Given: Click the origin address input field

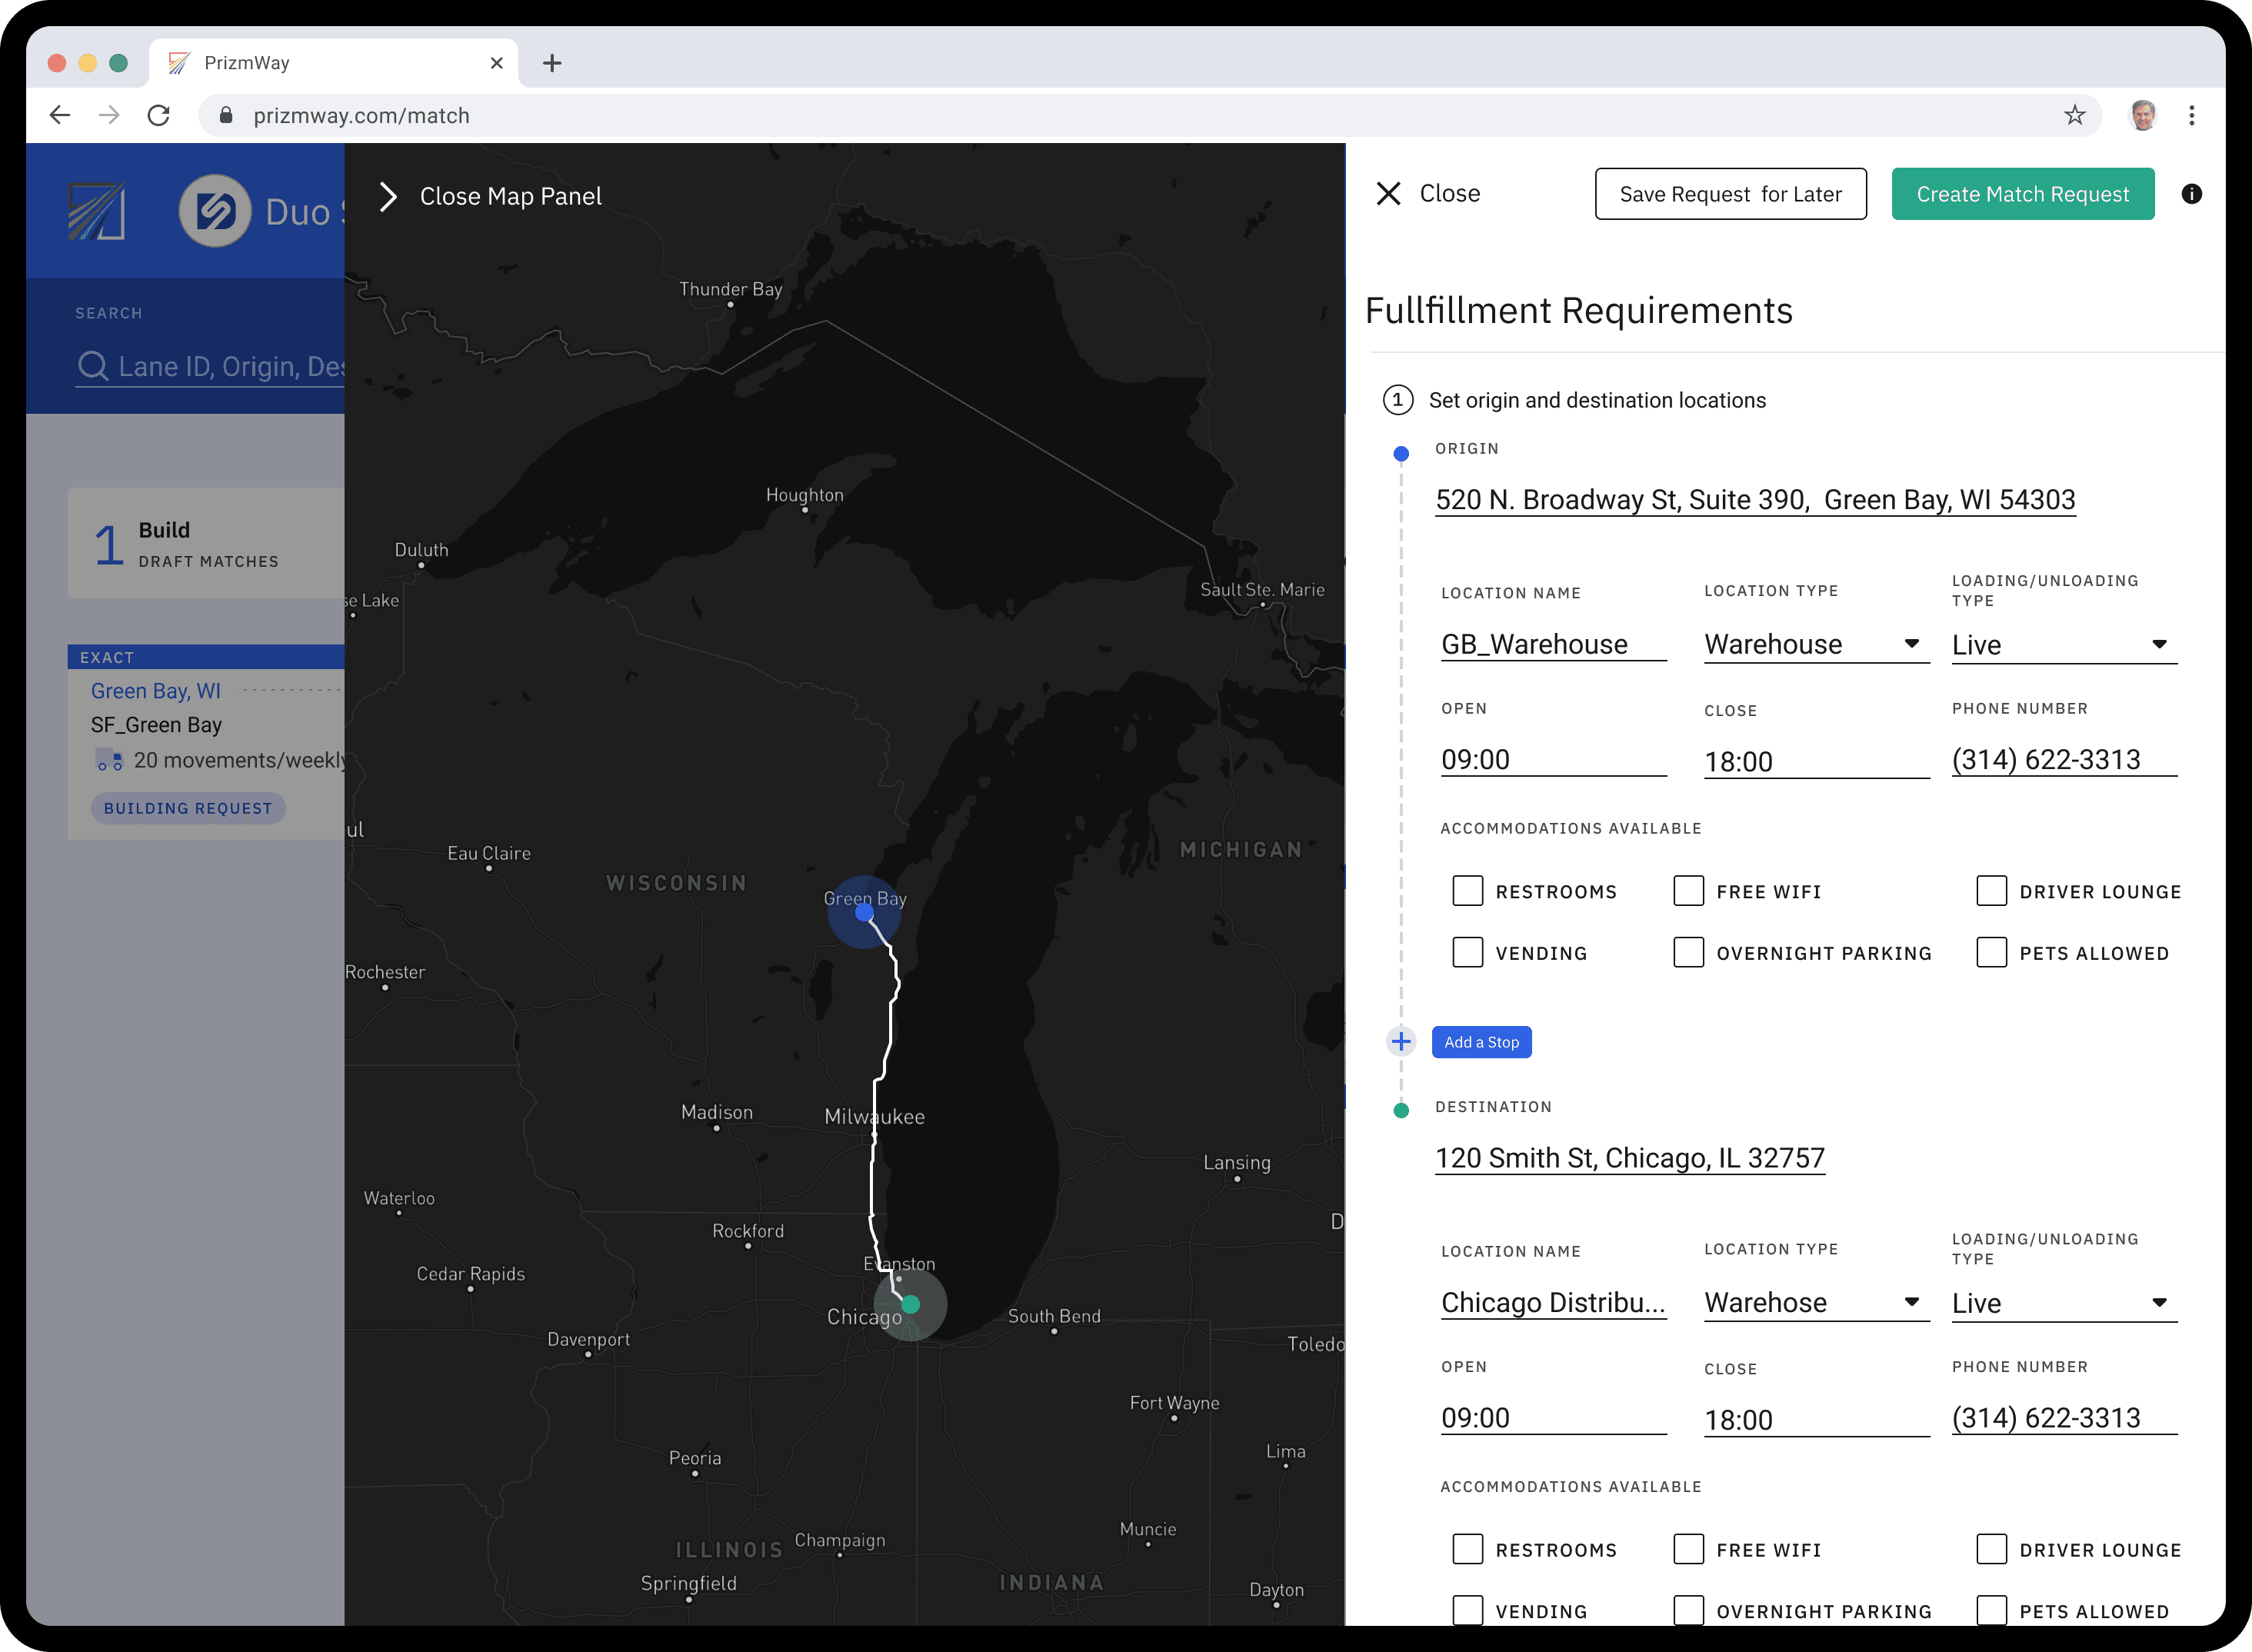Looking at the screenshot, I should tap(1754, 498).
